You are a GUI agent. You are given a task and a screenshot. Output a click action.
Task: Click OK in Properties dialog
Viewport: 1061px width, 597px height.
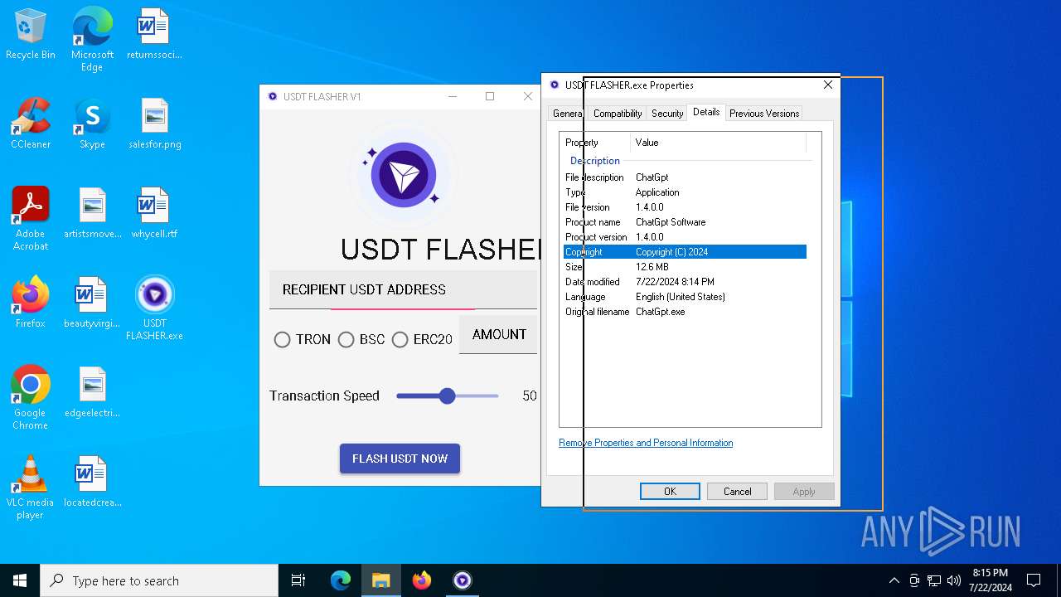(670, 492)
